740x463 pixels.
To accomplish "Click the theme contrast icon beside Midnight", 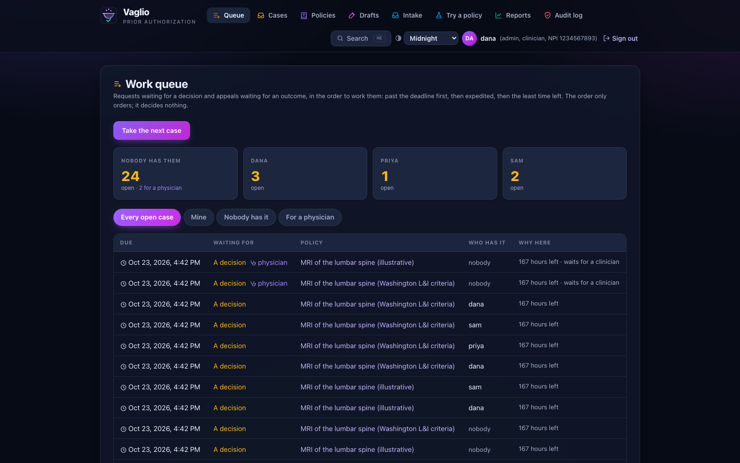I will pyautogui.click(x=398, y=38).
